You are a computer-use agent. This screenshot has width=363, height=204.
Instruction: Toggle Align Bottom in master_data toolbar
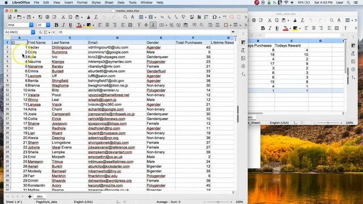click(153, 25)
